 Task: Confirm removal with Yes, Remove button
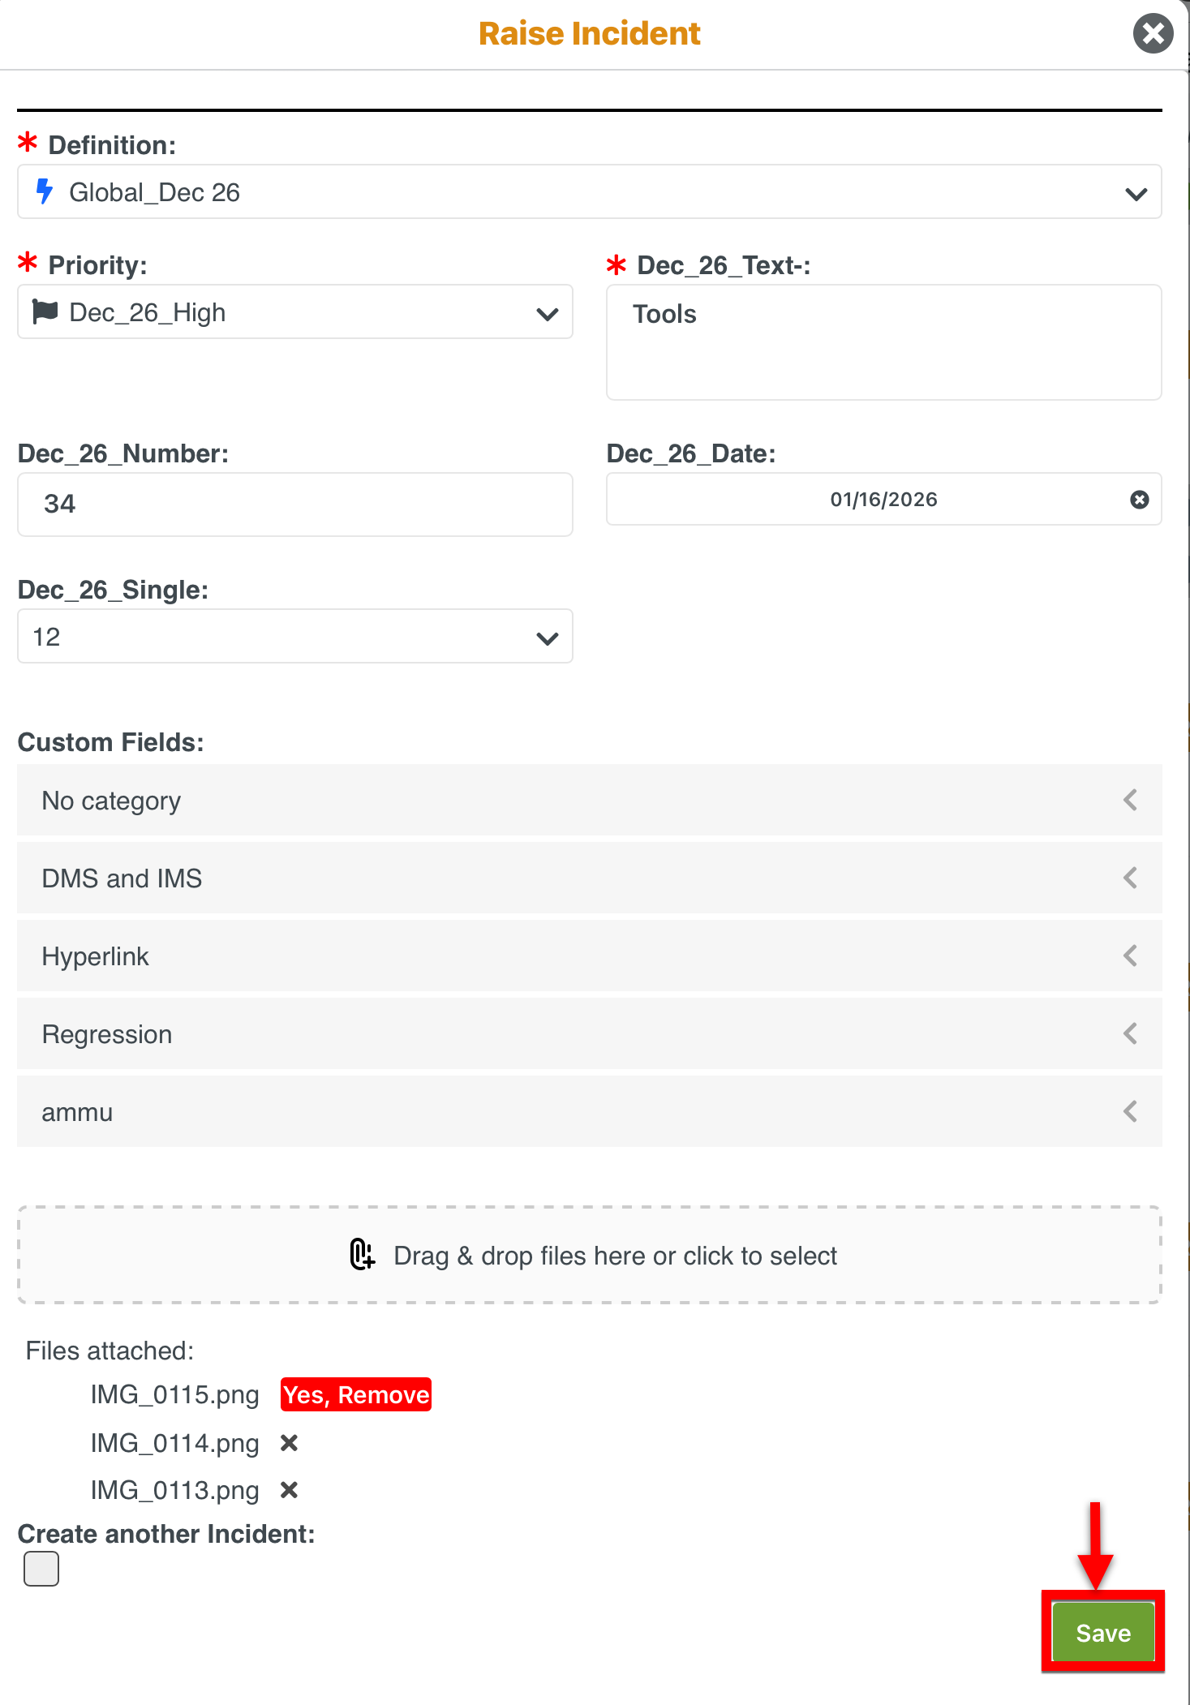pos(356,1395)
